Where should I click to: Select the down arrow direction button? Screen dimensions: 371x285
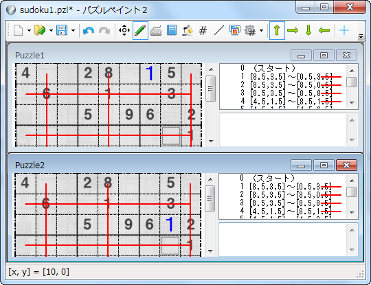pos(308,30)
